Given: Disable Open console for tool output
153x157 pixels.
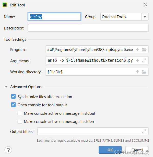Looking at the screenshot, I should [x=13, y=105].
